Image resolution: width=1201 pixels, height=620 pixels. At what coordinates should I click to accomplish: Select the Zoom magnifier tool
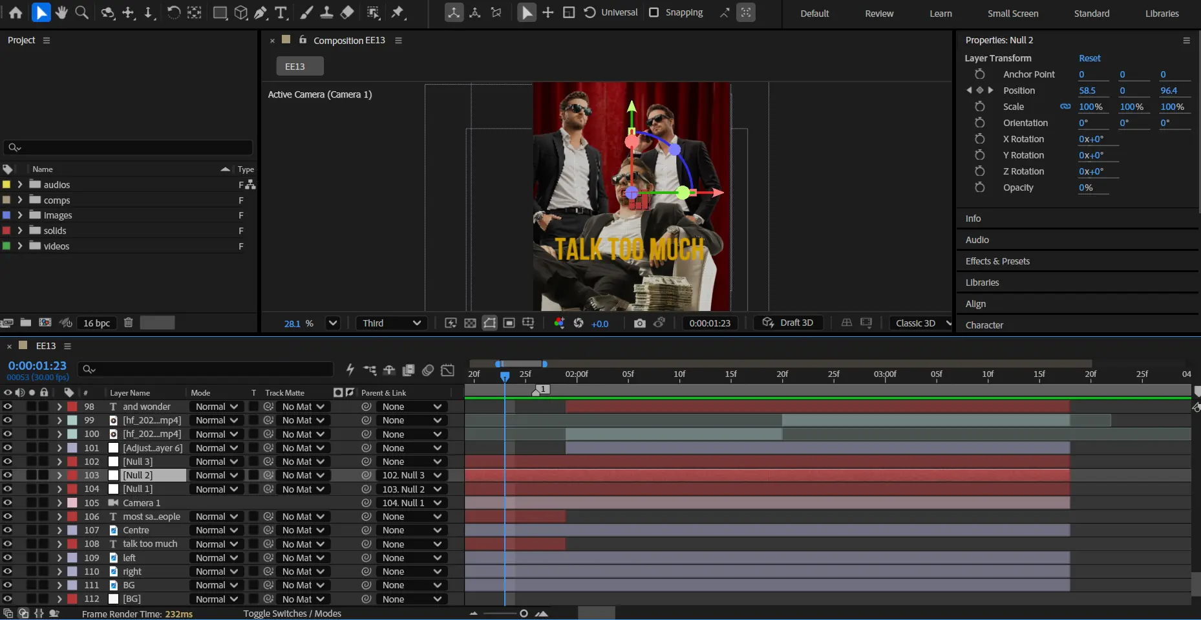coord(82,12)
